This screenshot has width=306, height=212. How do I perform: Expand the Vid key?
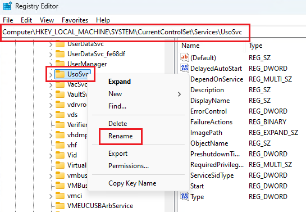(51, 156)
